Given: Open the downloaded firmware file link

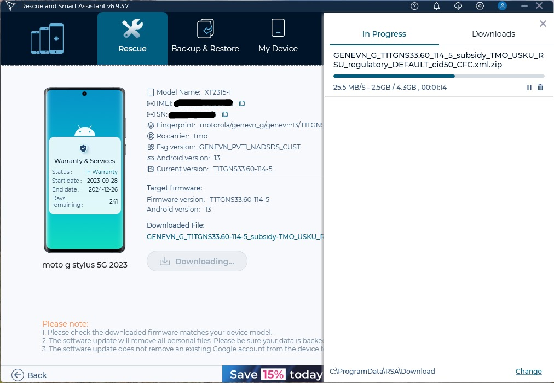Looking at the screenshot, I should pyautogui.click(x=235, y=236).
